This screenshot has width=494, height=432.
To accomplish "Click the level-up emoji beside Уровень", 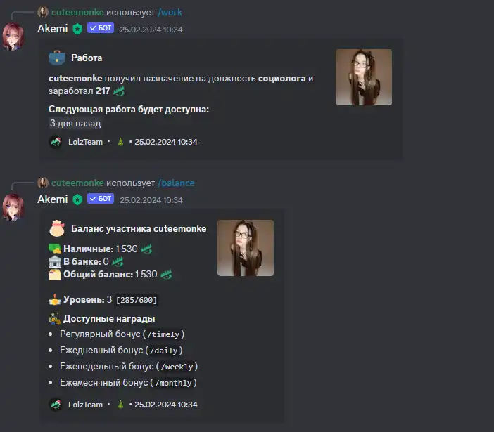I will click(x=55, y=300).
